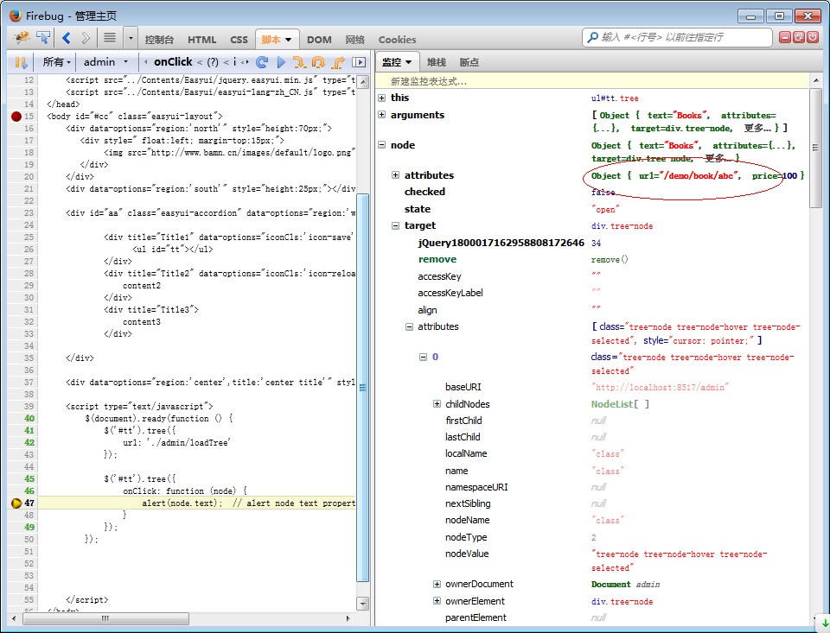Screen dimensions: 830x633
Task: Click the Step Out debugger icon
Action: [x=338, y=62]
